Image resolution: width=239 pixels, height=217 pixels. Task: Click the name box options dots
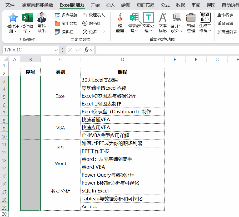[x=63, y=50]
